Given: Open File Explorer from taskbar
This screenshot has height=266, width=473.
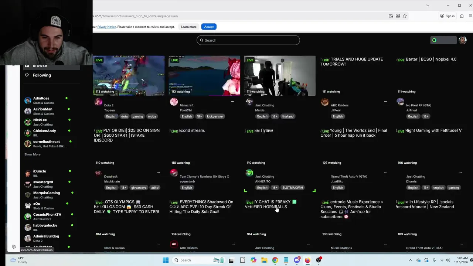Looking at the screenshot, I should [x=264, y=260].
